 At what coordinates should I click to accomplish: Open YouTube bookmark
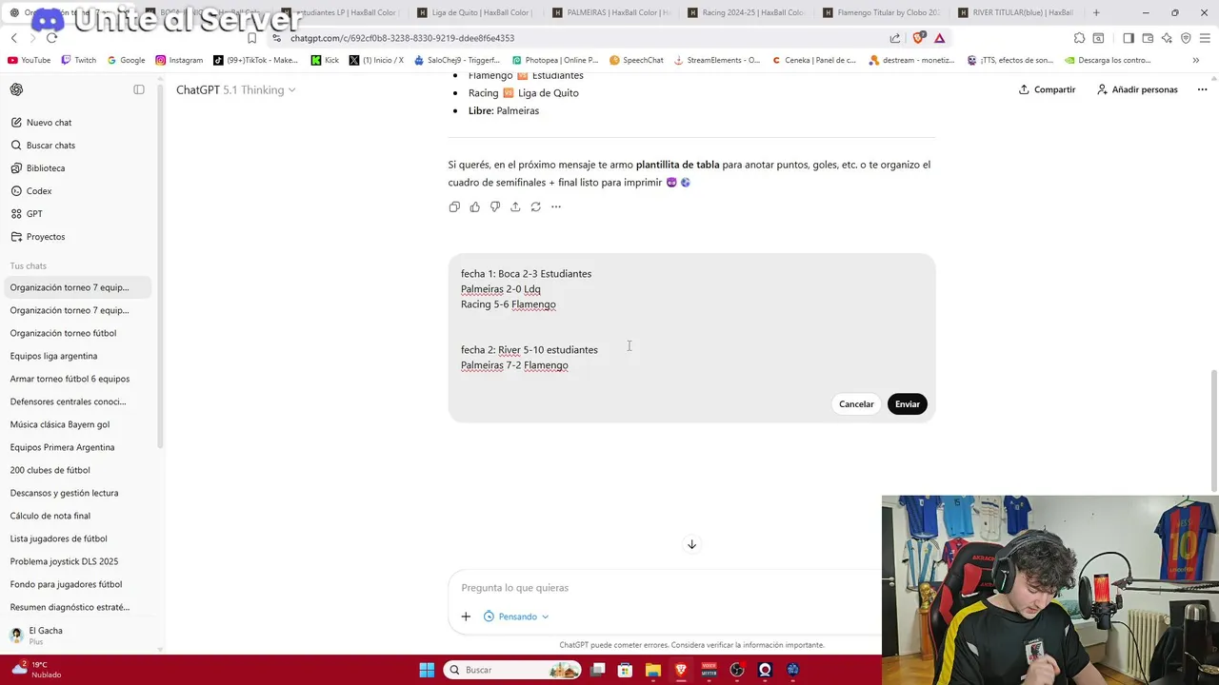coord(29,60)
